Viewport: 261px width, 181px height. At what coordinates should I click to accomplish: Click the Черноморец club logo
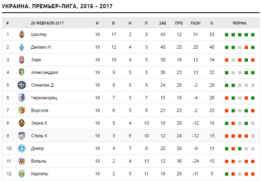point(22,98)
